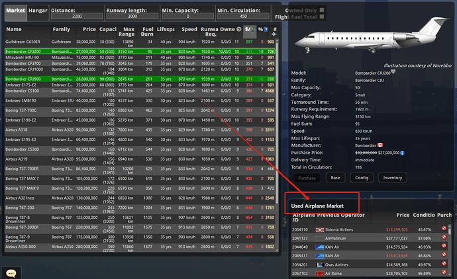Click purchase-blocked icon for airplane 2041137
457x279 pixels.
[444, 237]
